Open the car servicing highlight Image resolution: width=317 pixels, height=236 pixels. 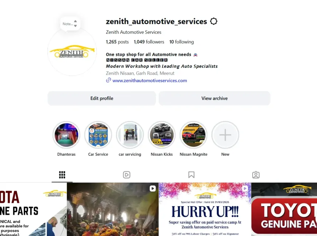point(130,135)
